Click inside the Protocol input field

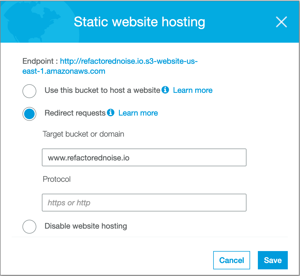coord(144,203)
